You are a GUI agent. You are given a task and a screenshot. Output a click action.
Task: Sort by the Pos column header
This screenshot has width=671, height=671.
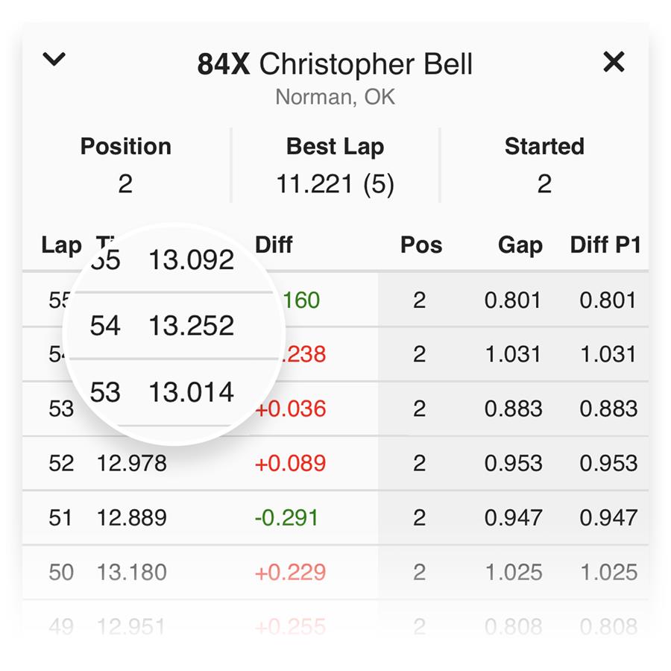[421, 245]
